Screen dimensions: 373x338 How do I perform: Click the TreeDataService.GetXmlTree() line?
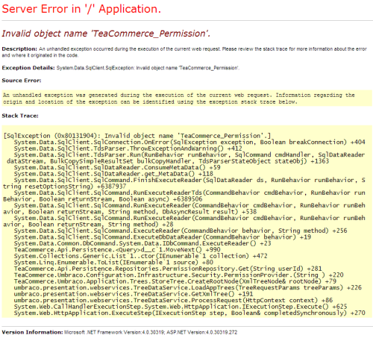(134, 294)
